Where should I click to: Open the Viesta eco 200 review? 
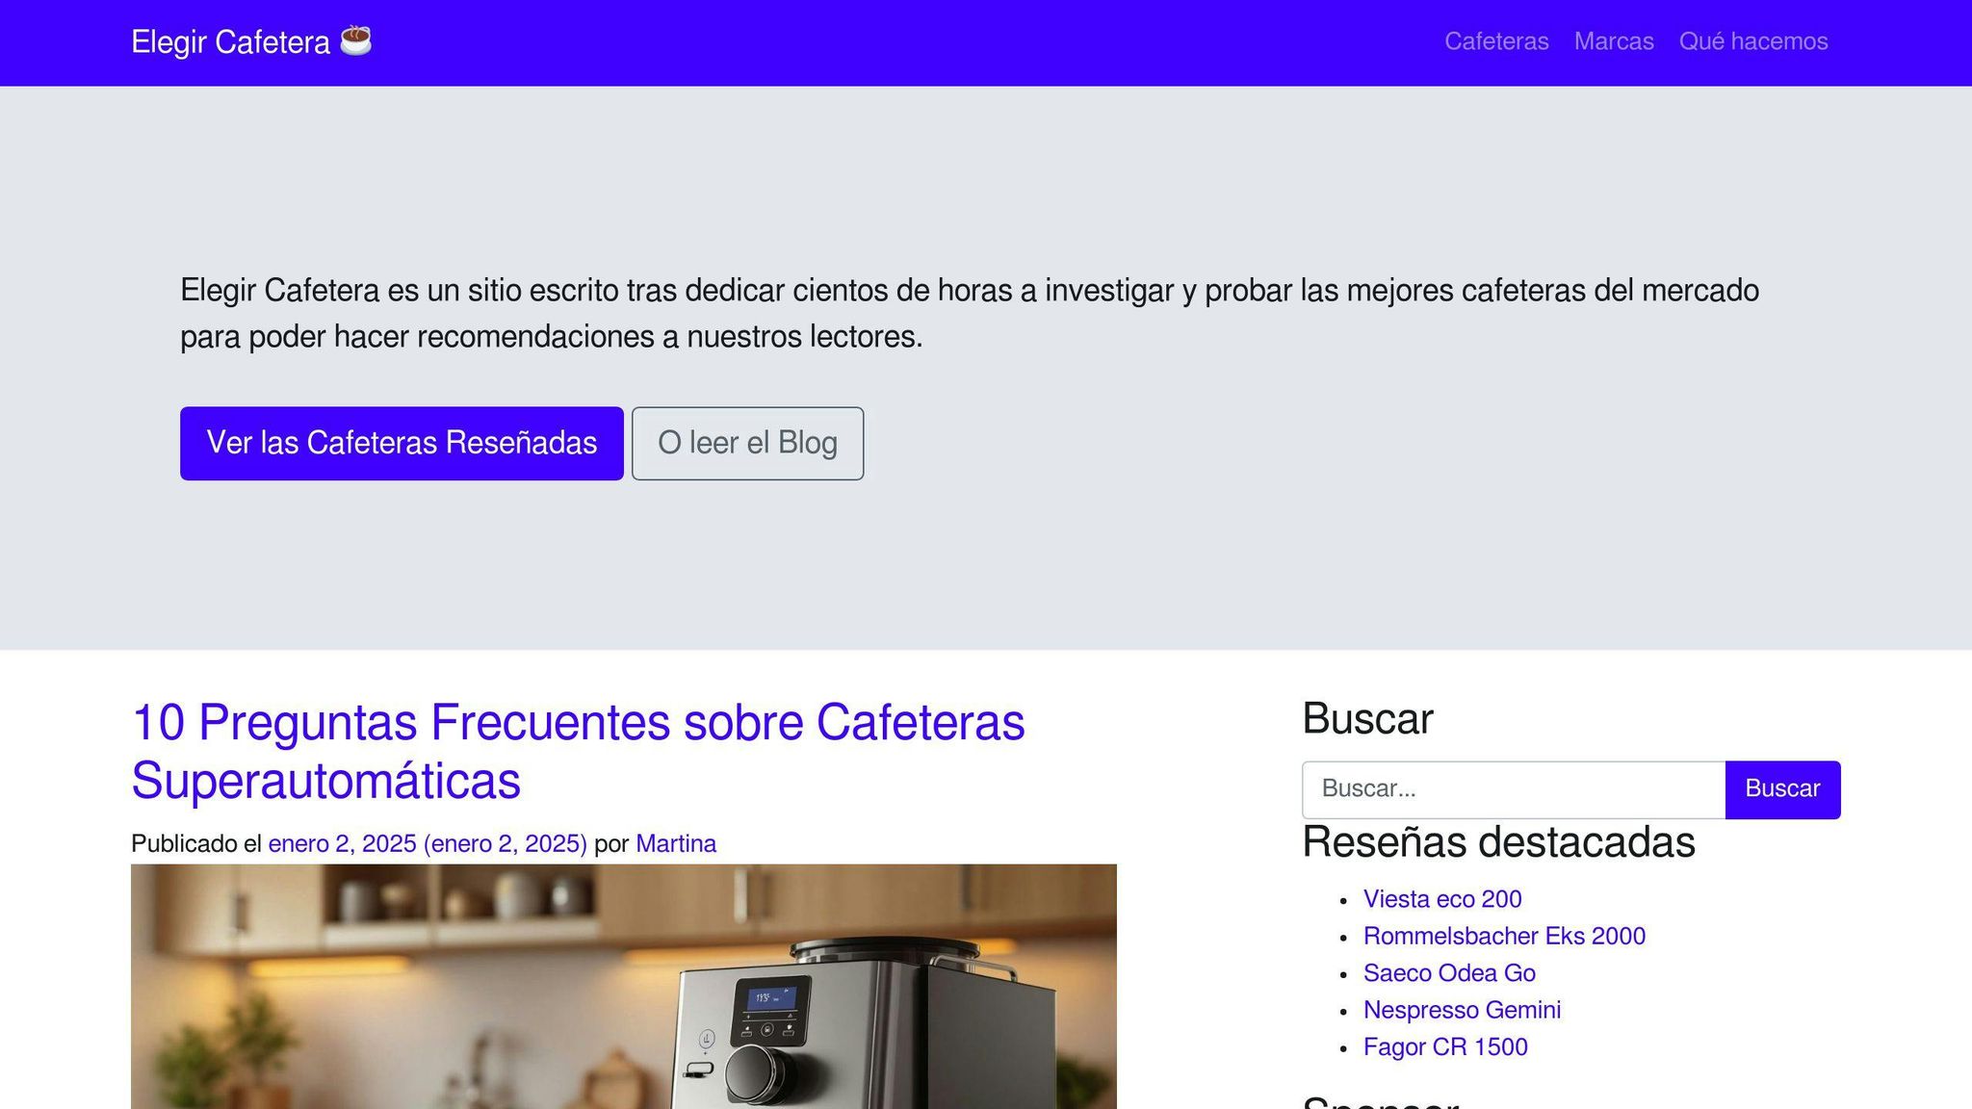[x=1441, y=899]
